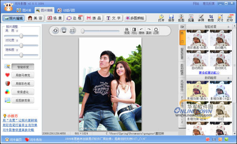Select the 裁剪 crop tool

(211, 18)
